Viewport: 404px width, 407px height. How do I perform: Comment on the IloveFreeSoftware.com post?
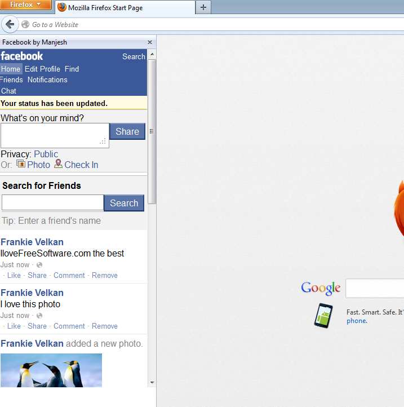[69, 275]
